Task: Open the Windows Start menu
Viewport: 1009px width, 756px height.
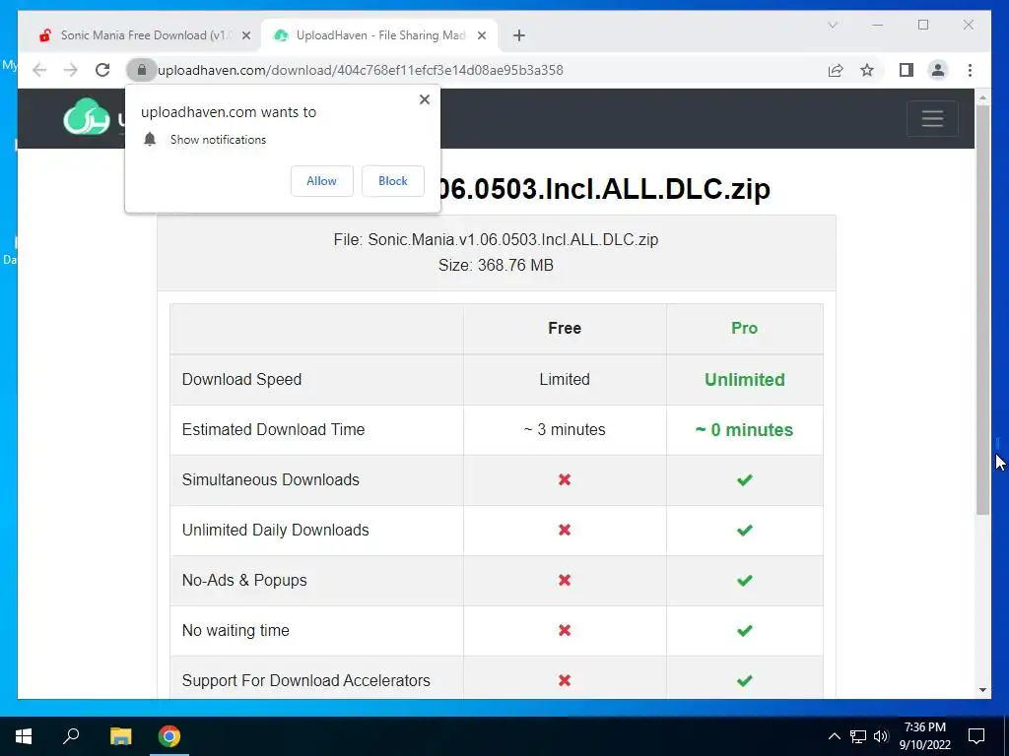Action: point(24,736)
